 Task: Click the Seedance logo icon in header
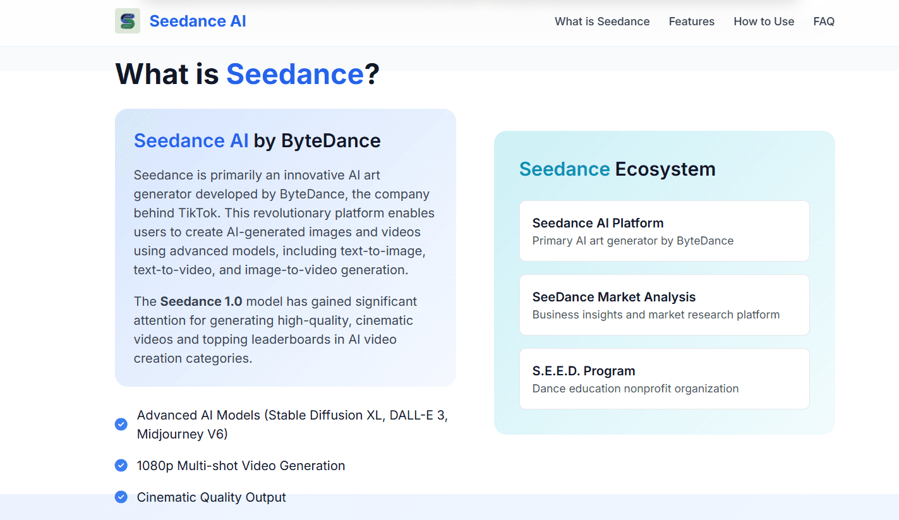click(127, 21)
